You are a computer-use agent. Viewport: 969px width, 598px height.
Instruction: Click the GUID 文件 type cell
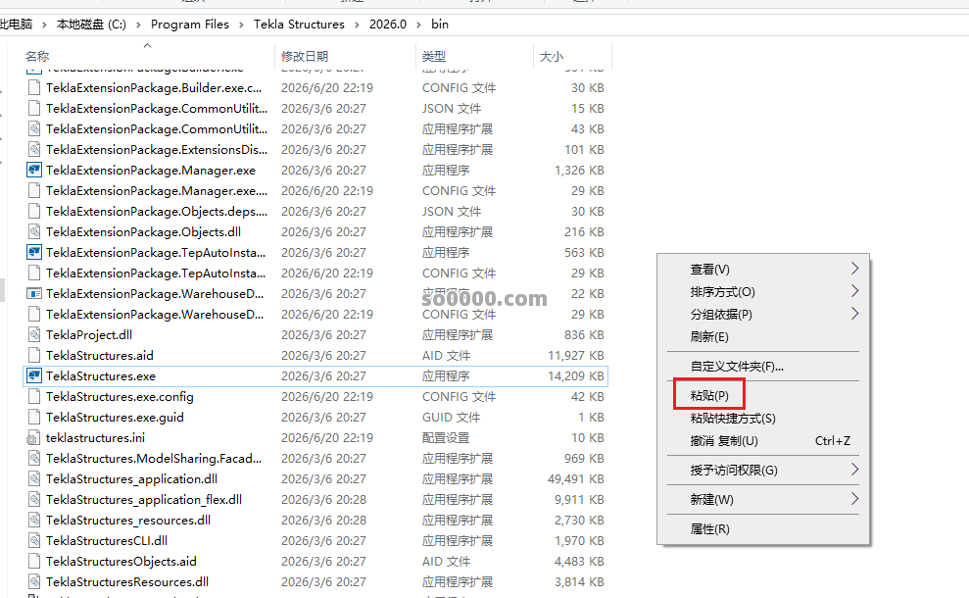pyautogui.click(x=451, y=418)
